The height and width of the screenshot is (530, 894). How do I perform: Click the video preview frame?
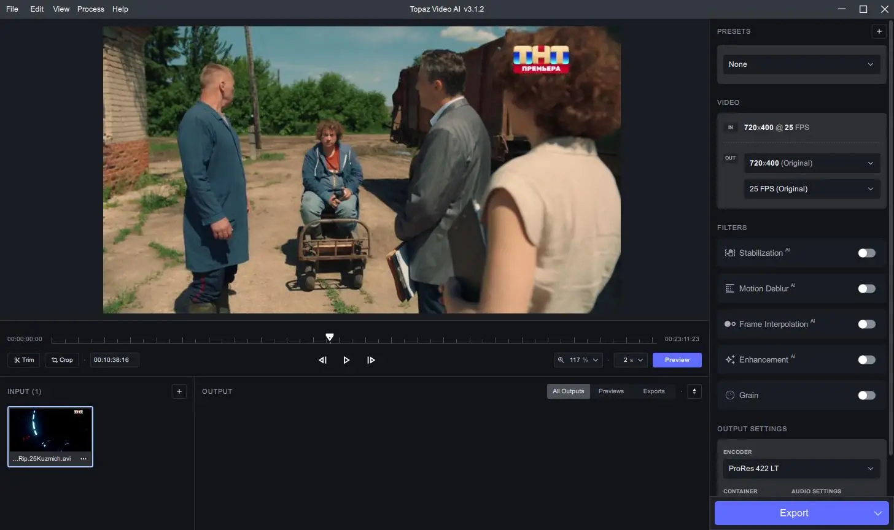click(362, 170)
